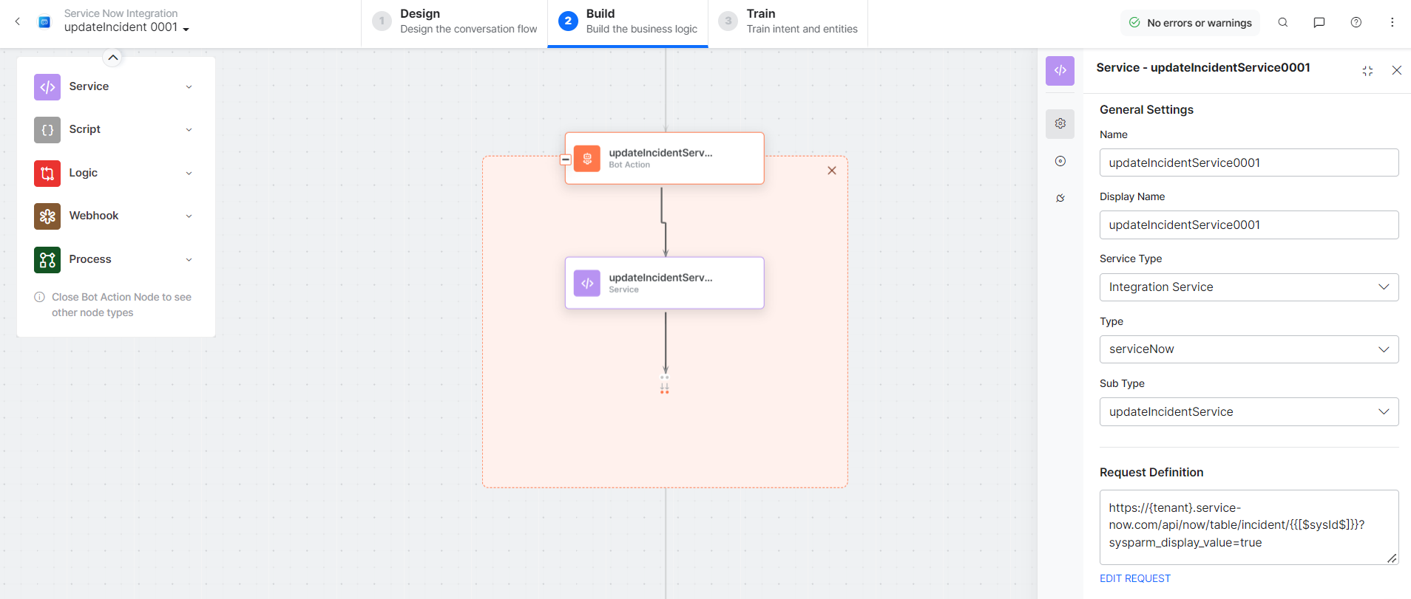Click the circular target icon in side panel

1060,161
